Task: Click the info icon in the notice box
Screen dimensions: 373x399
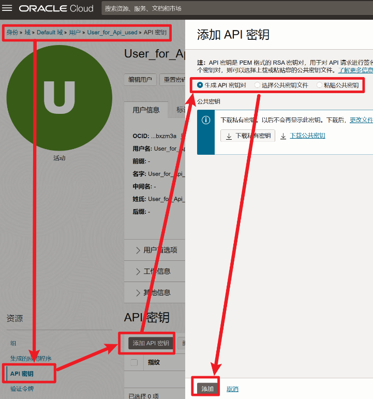Action: point(206,120)
